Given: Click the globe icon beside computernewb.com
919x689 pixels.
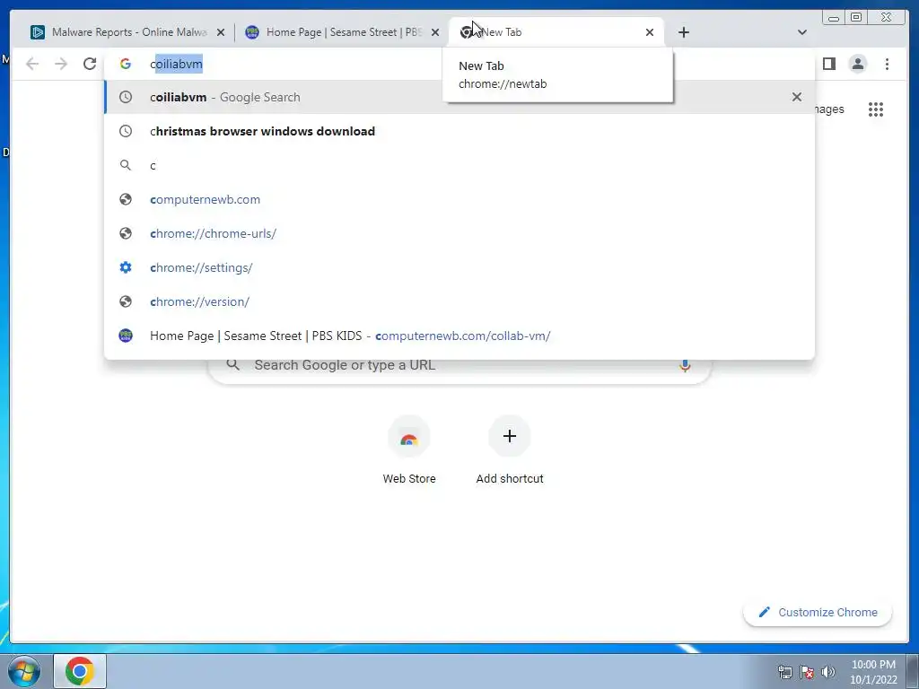Looking at the screenshot, I should (126, 199).
